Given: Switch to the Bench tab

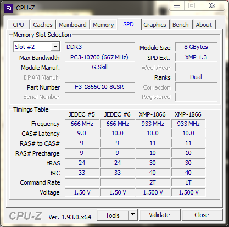Looking at the screenshot, I should pyautogui.click(x=180, y=25).
